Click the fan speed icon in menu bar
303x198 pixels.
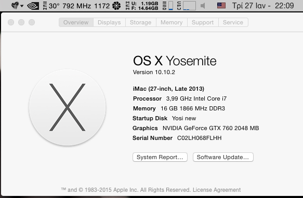coord(116,6)
